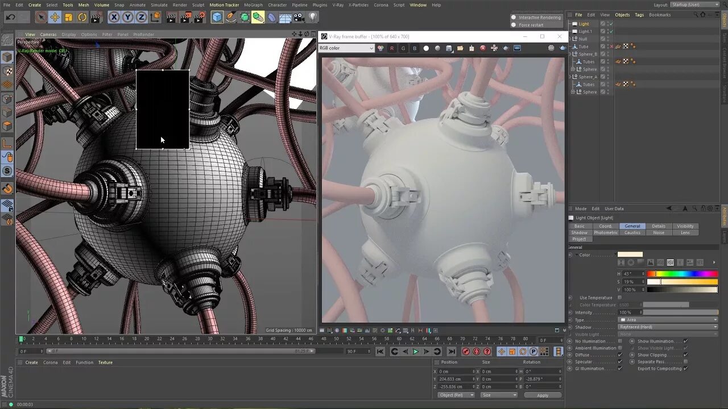
Task: Enable the Use Temperature checkbox
Action: (620, 298)
